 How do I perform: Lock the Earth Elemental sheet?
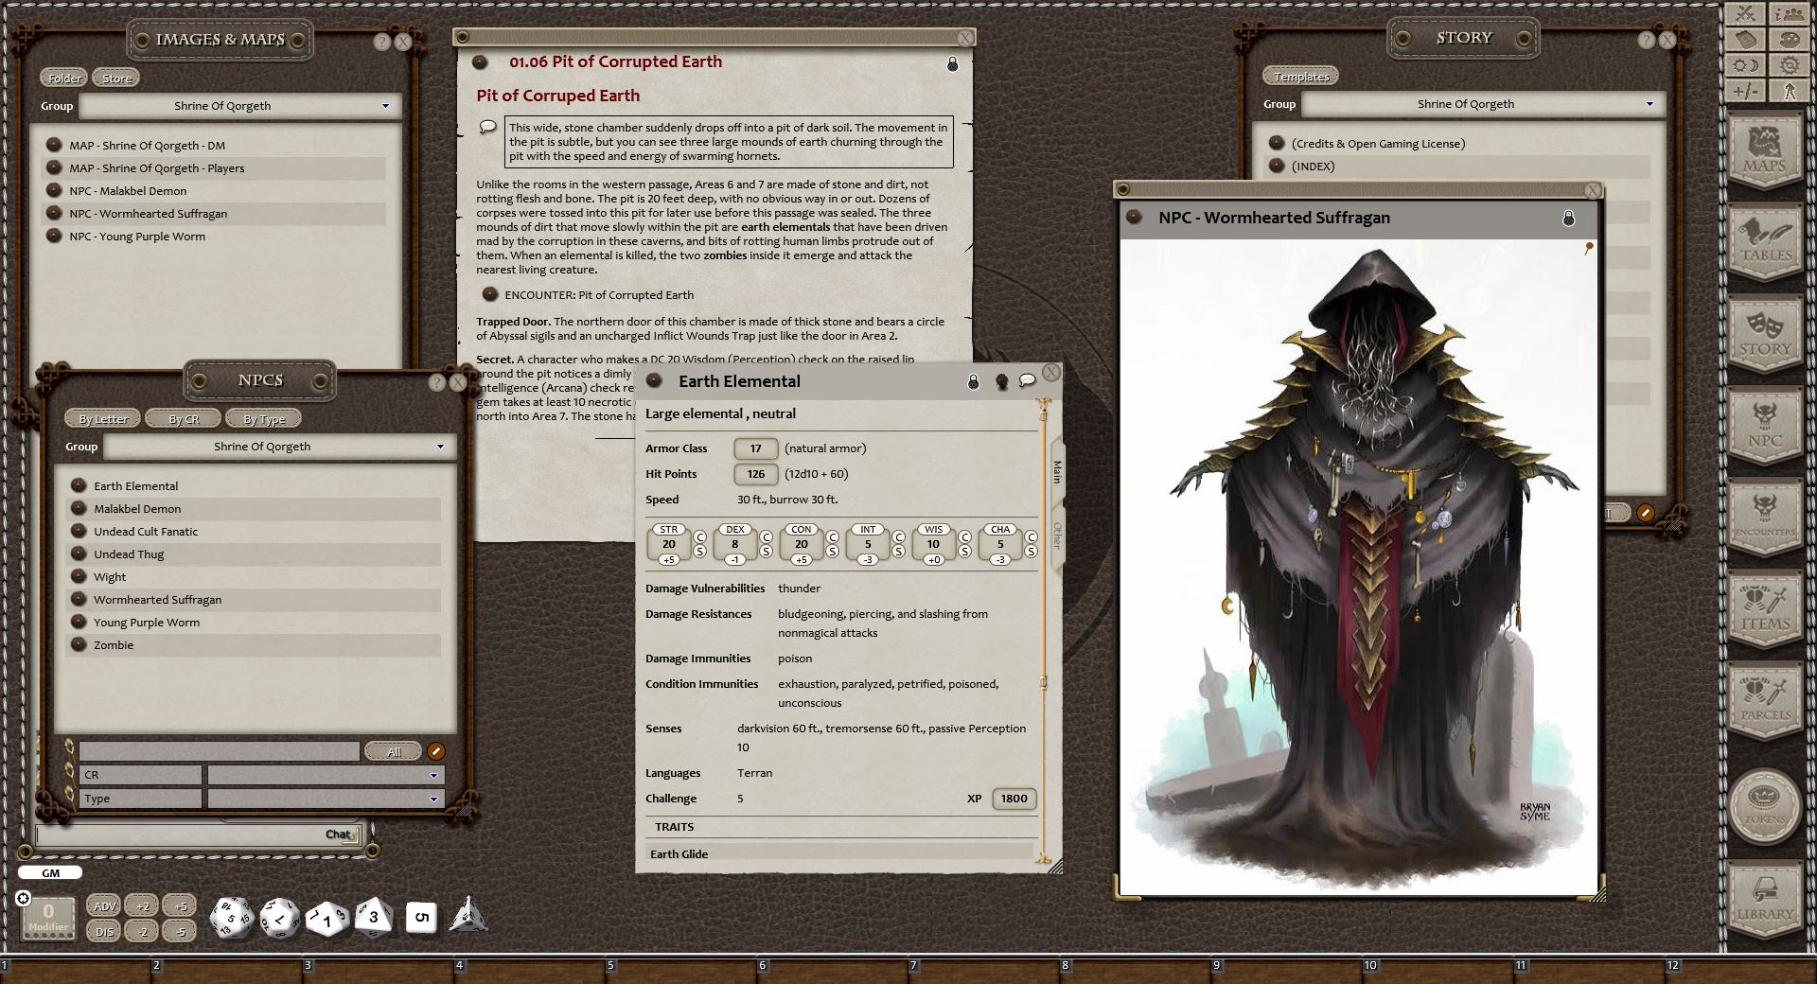972,380
